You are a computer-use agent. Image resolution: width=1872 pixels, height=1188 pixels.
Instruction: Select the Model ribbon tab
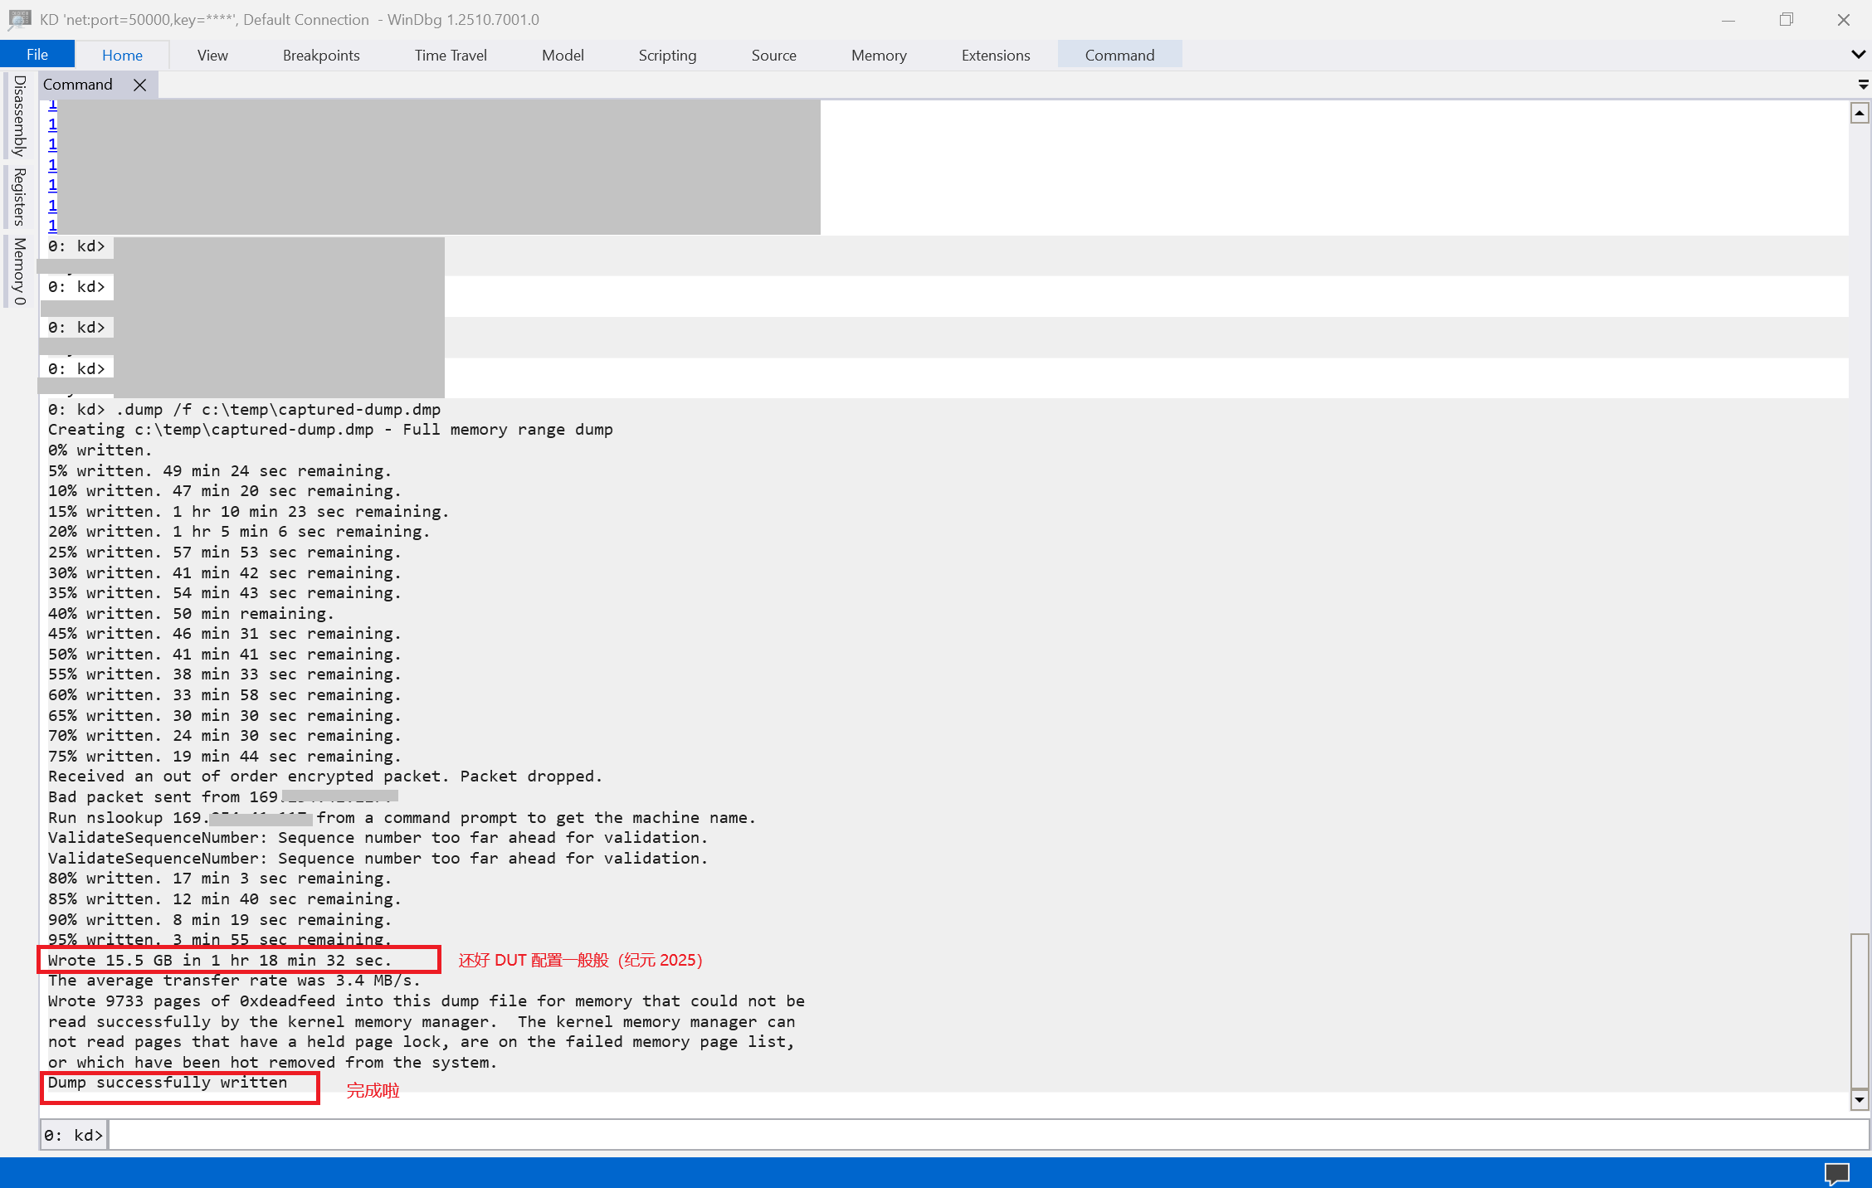coord(563,55)
